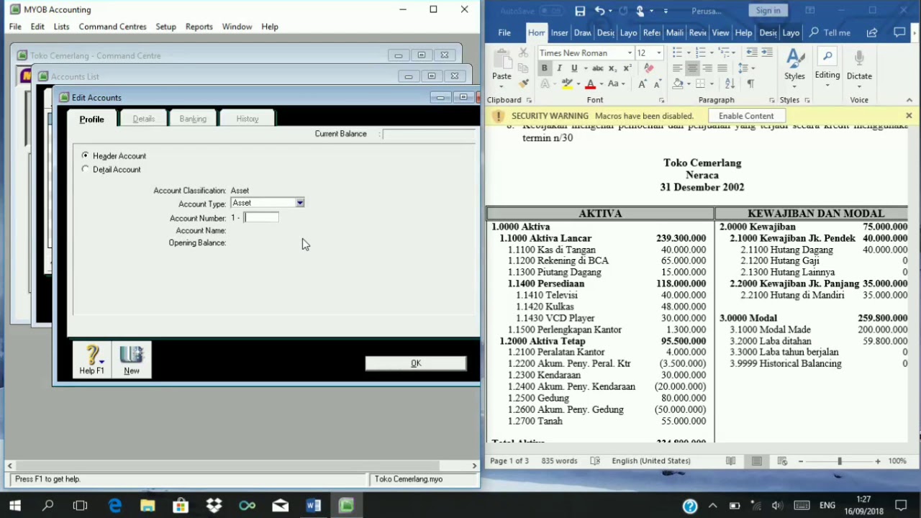Viewport: 921px width, 518px height.
Task: Open Microsoft Edge from taskbar
Action: point(114,506)
